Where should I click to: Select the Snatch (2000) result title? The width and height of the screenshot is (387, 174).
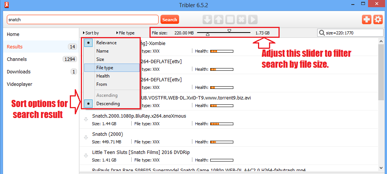pos(107,134)
